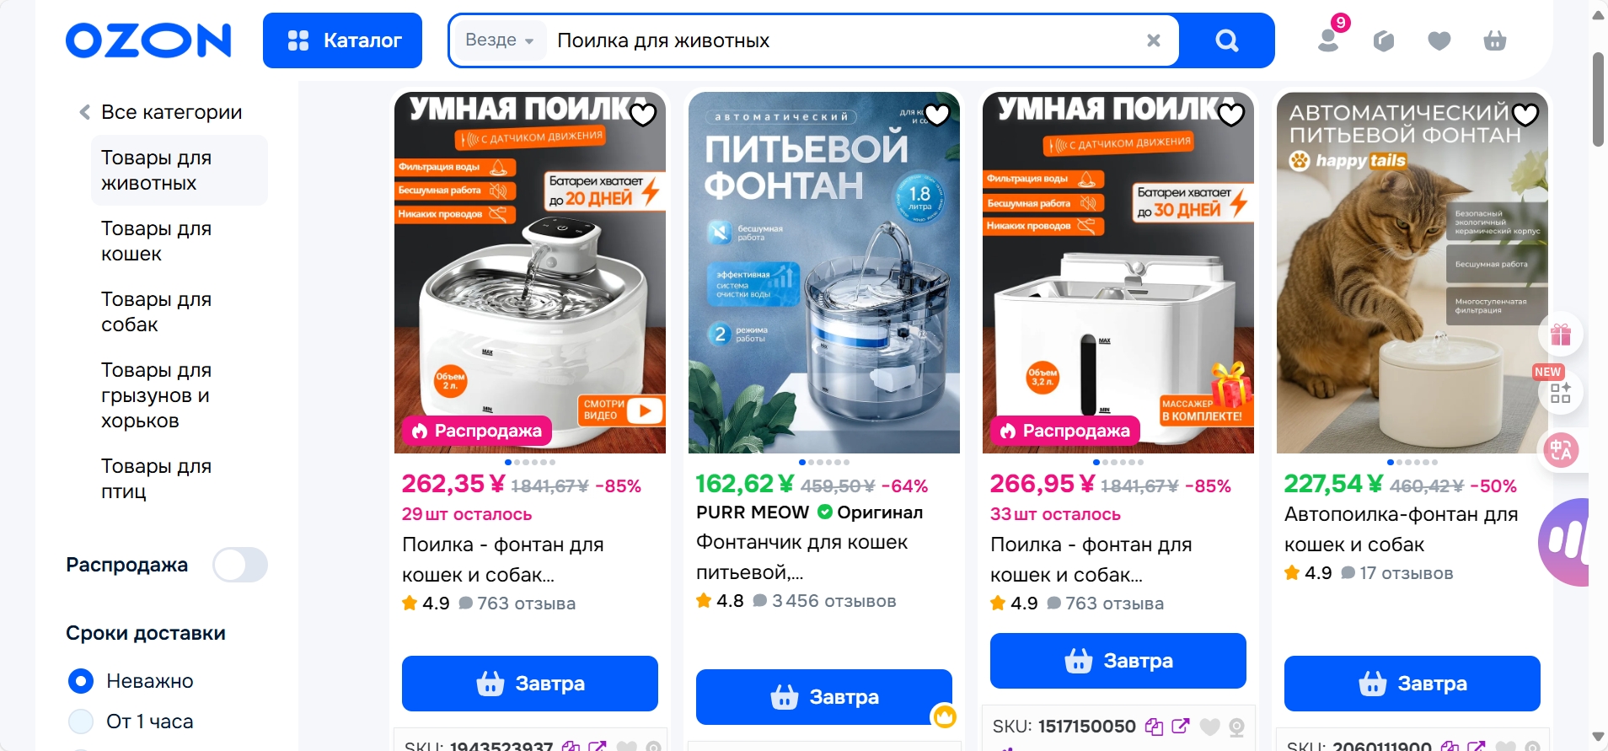Toggle the Распродажа switch
The image size is (1608, 751).
coord(240,565)
